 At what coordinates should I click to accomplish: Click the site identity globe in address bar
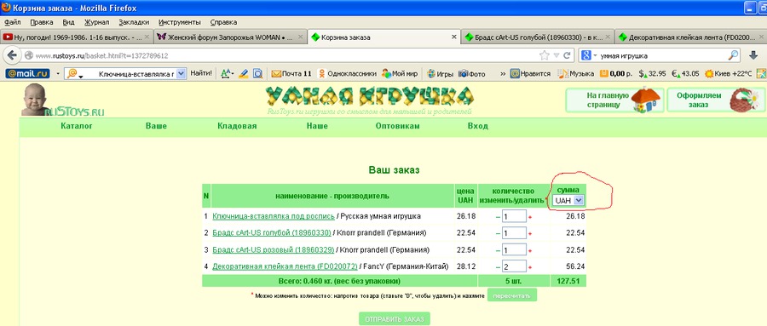(29, 55)
